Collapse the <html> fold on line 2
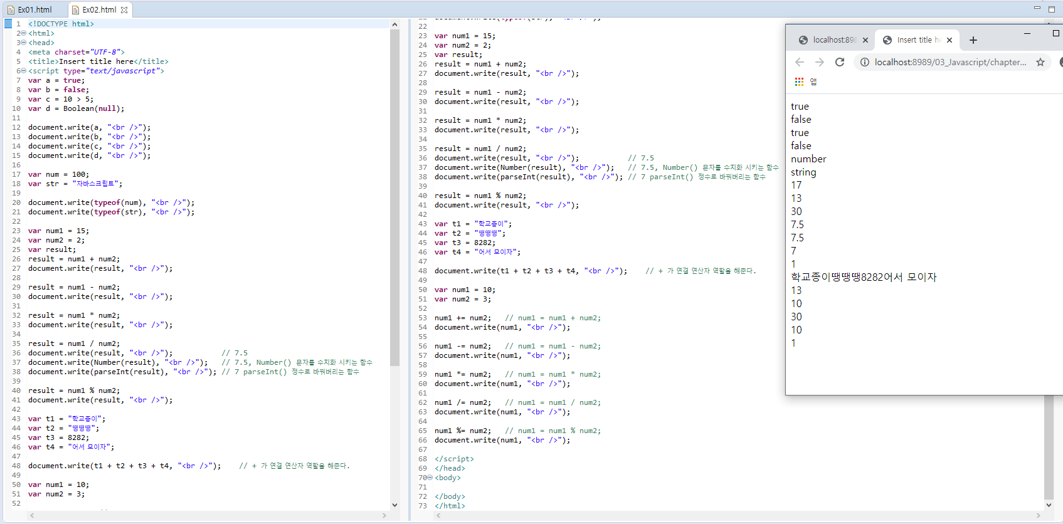 pos(24,33)
